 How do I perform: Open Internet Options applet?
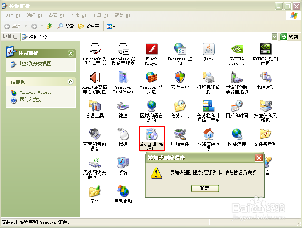180,54
